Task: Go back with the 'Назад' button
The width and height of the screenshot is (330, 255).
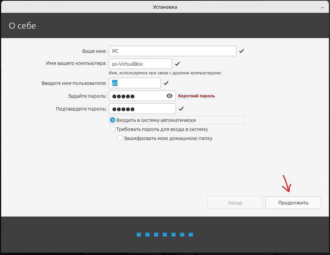Action: point(235,203)
